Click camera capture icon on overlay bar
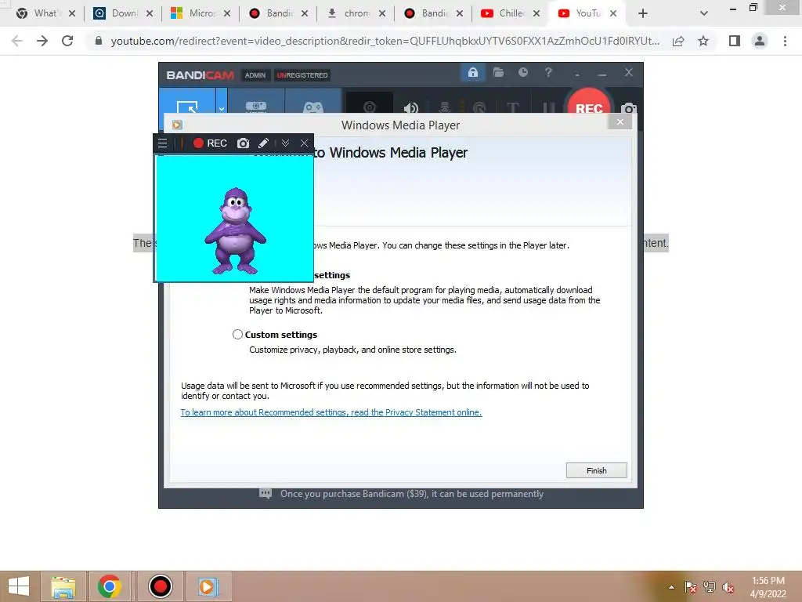Image resolution: width=802 pixels, height=602 pixels. [x=243, y=143]
